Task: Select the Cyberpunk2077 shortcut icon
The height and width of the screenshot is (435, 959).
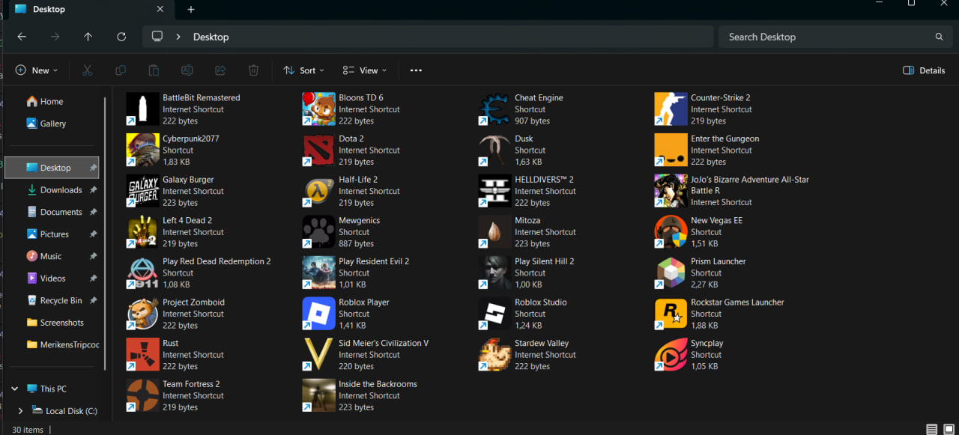Action: pyautogui.click(x=142, y=150)
